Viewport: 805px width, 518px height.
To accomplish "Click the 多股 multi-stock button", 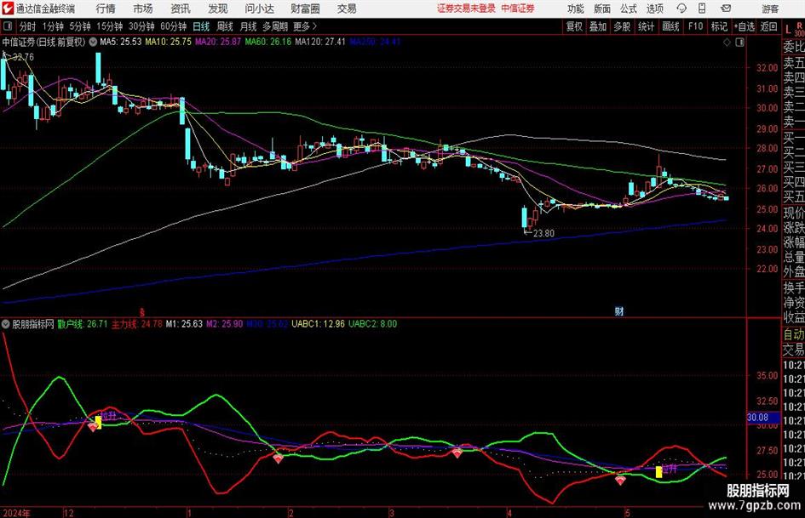I will pos(622,26).
